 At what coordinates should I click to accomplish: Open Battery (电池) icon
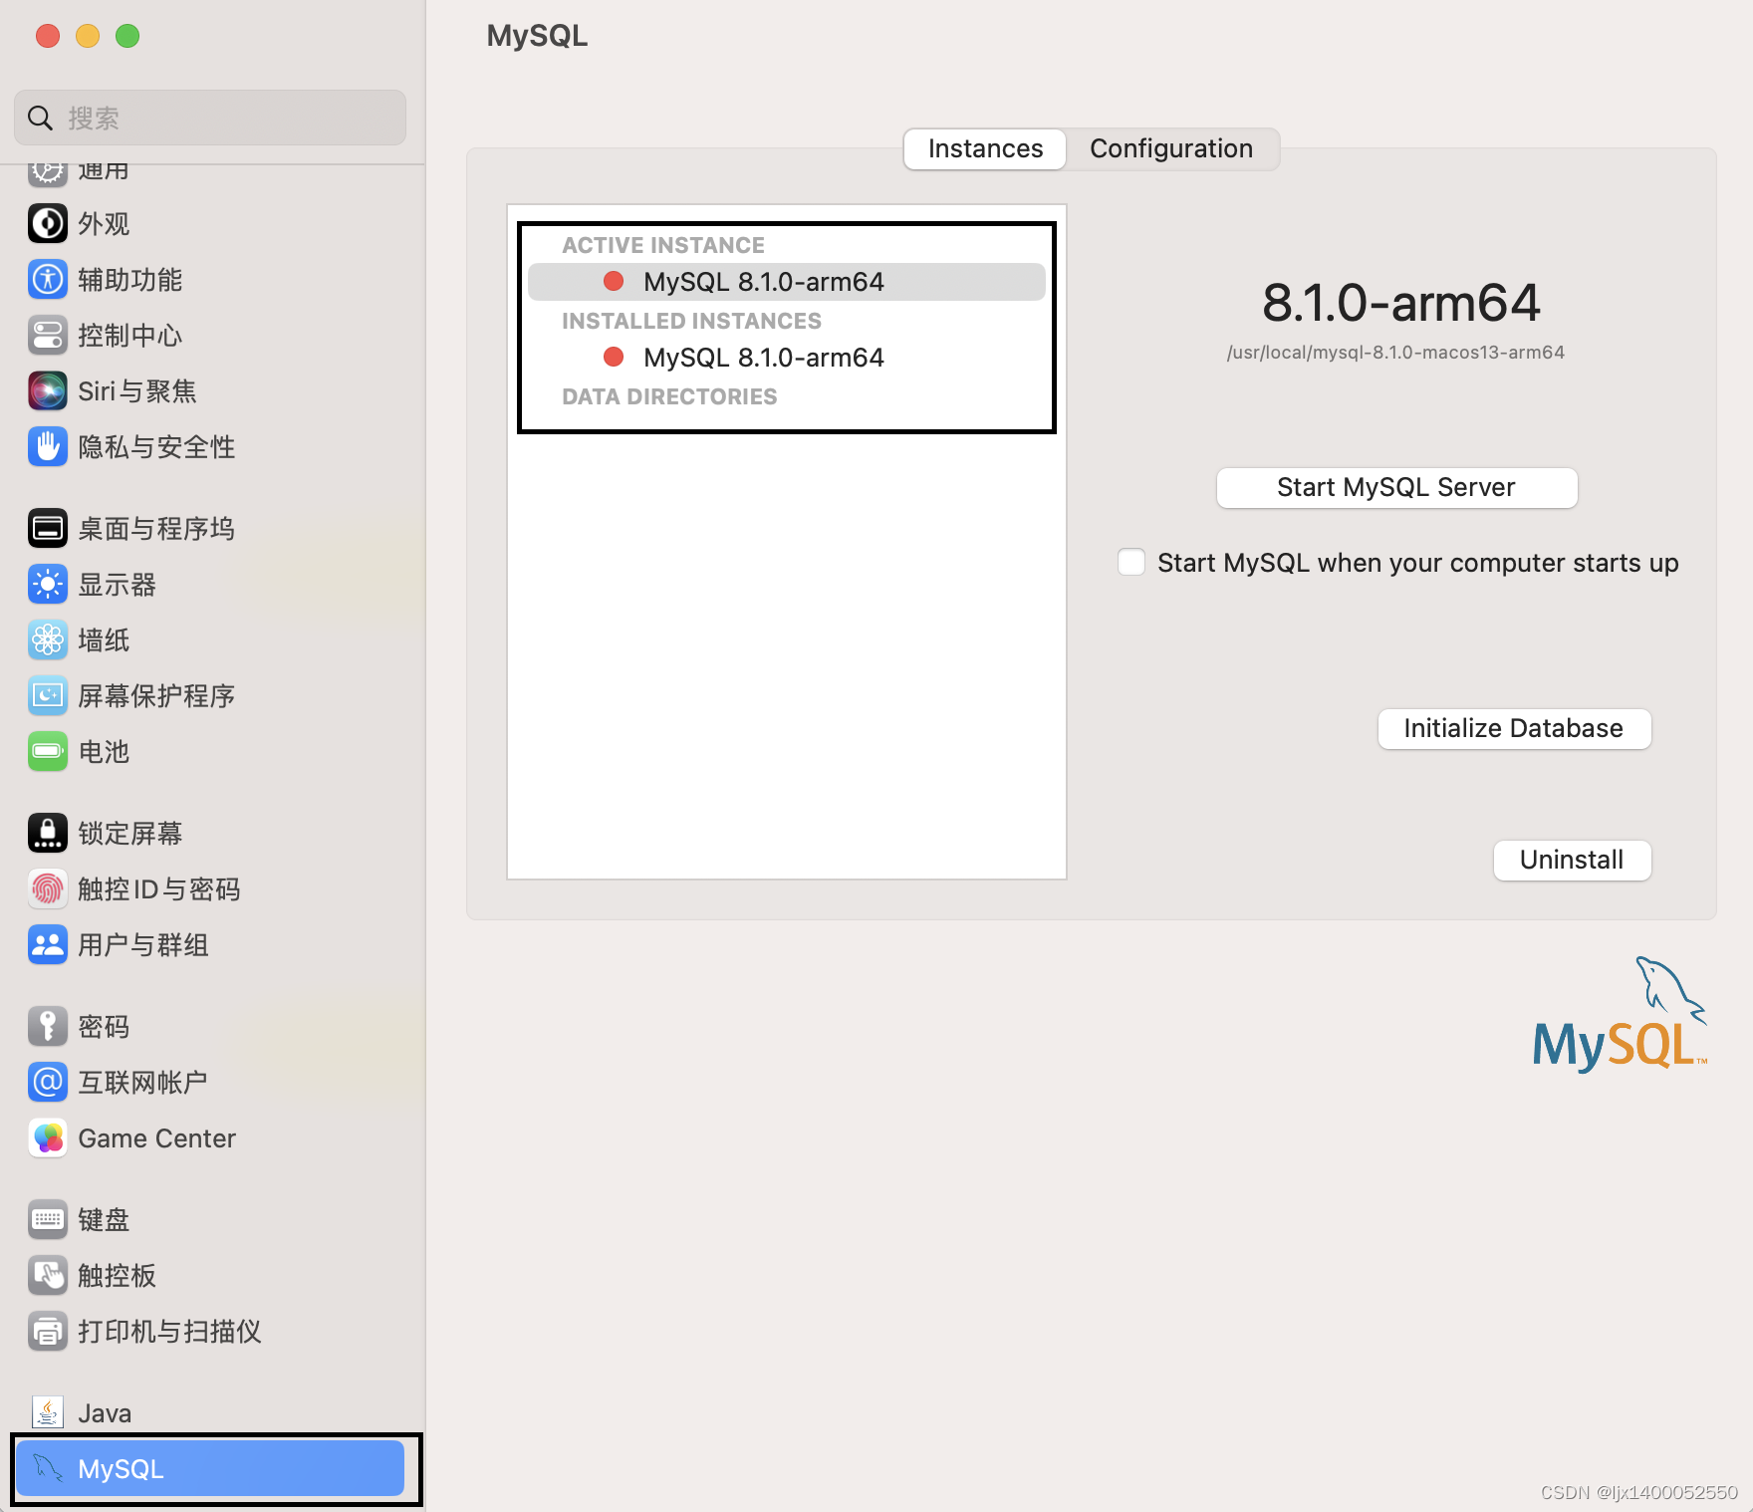click(x=48, y=752)
